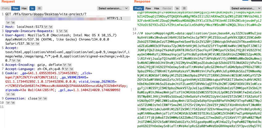Expand Request extension chevron arrow
The image size is (262, 129).
[x=126, y=8]
